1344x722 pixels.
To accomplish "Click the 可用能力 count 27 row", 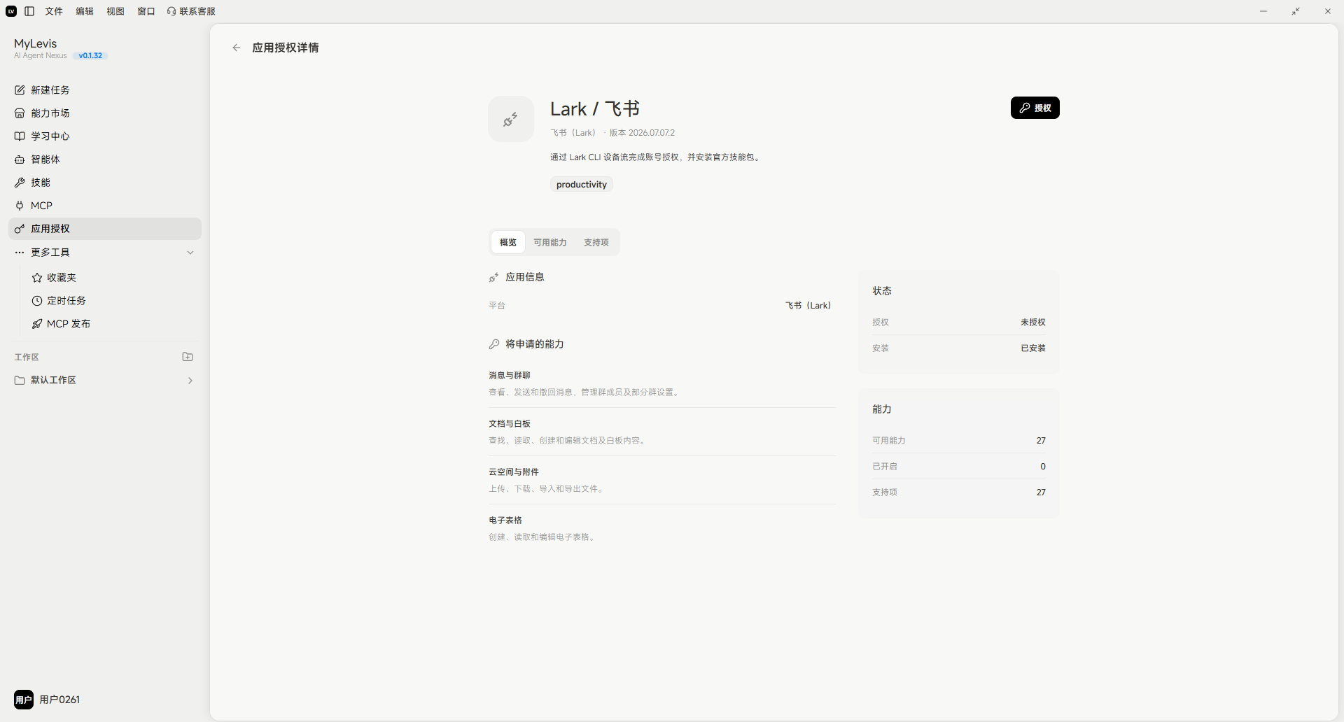I will pyautogui.click(x=959, y=441).
